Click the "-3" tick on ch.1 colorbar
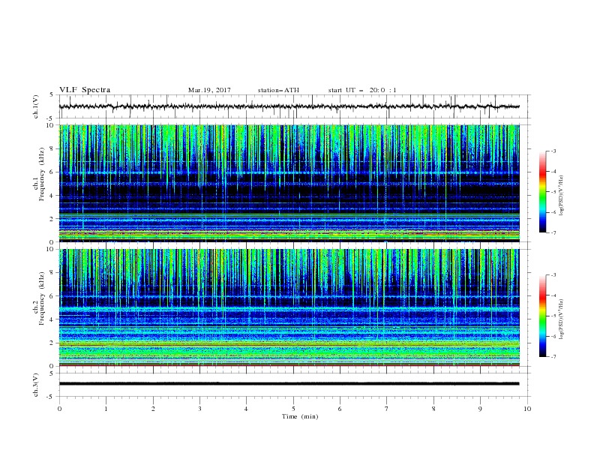This screenshot has height=459, width=594. [553, 151]
